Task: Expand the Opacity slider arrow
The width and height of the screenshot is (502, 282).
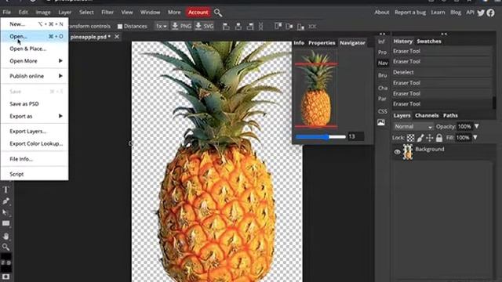Action: [x=477, y=126]
